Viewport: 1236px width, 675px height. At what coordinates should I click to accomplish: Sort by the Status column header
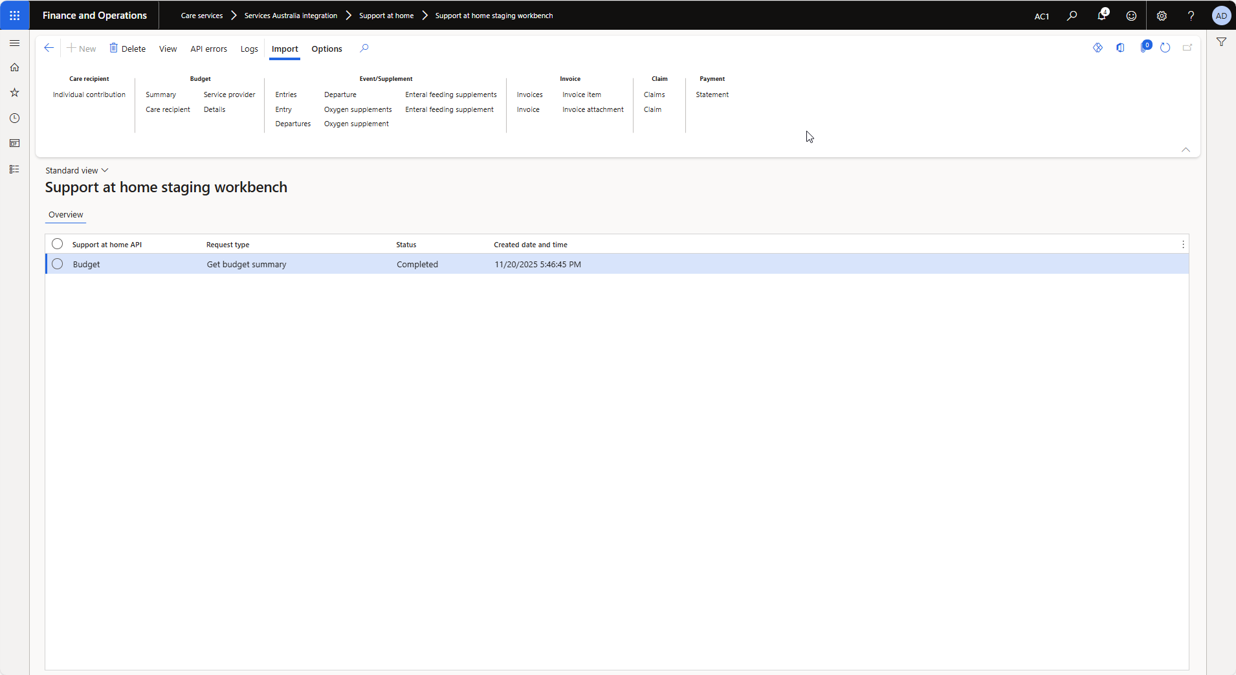[406, 245]
